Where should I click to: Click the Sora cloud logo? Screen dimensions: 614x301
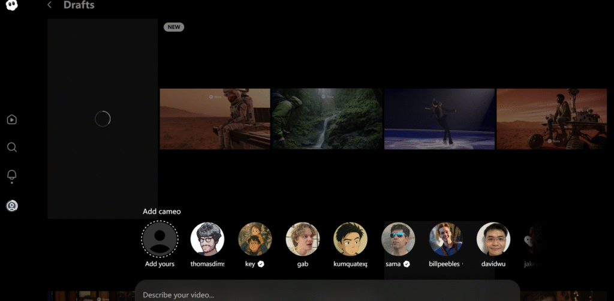coord(11,5)
